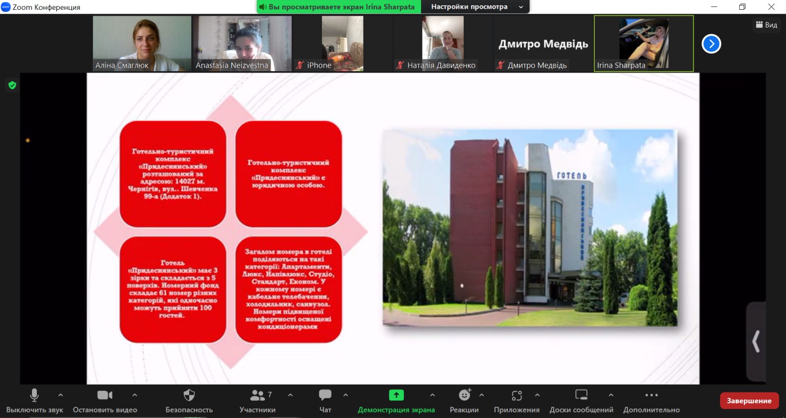Switch layout with the Вид button

coord(766,25)
